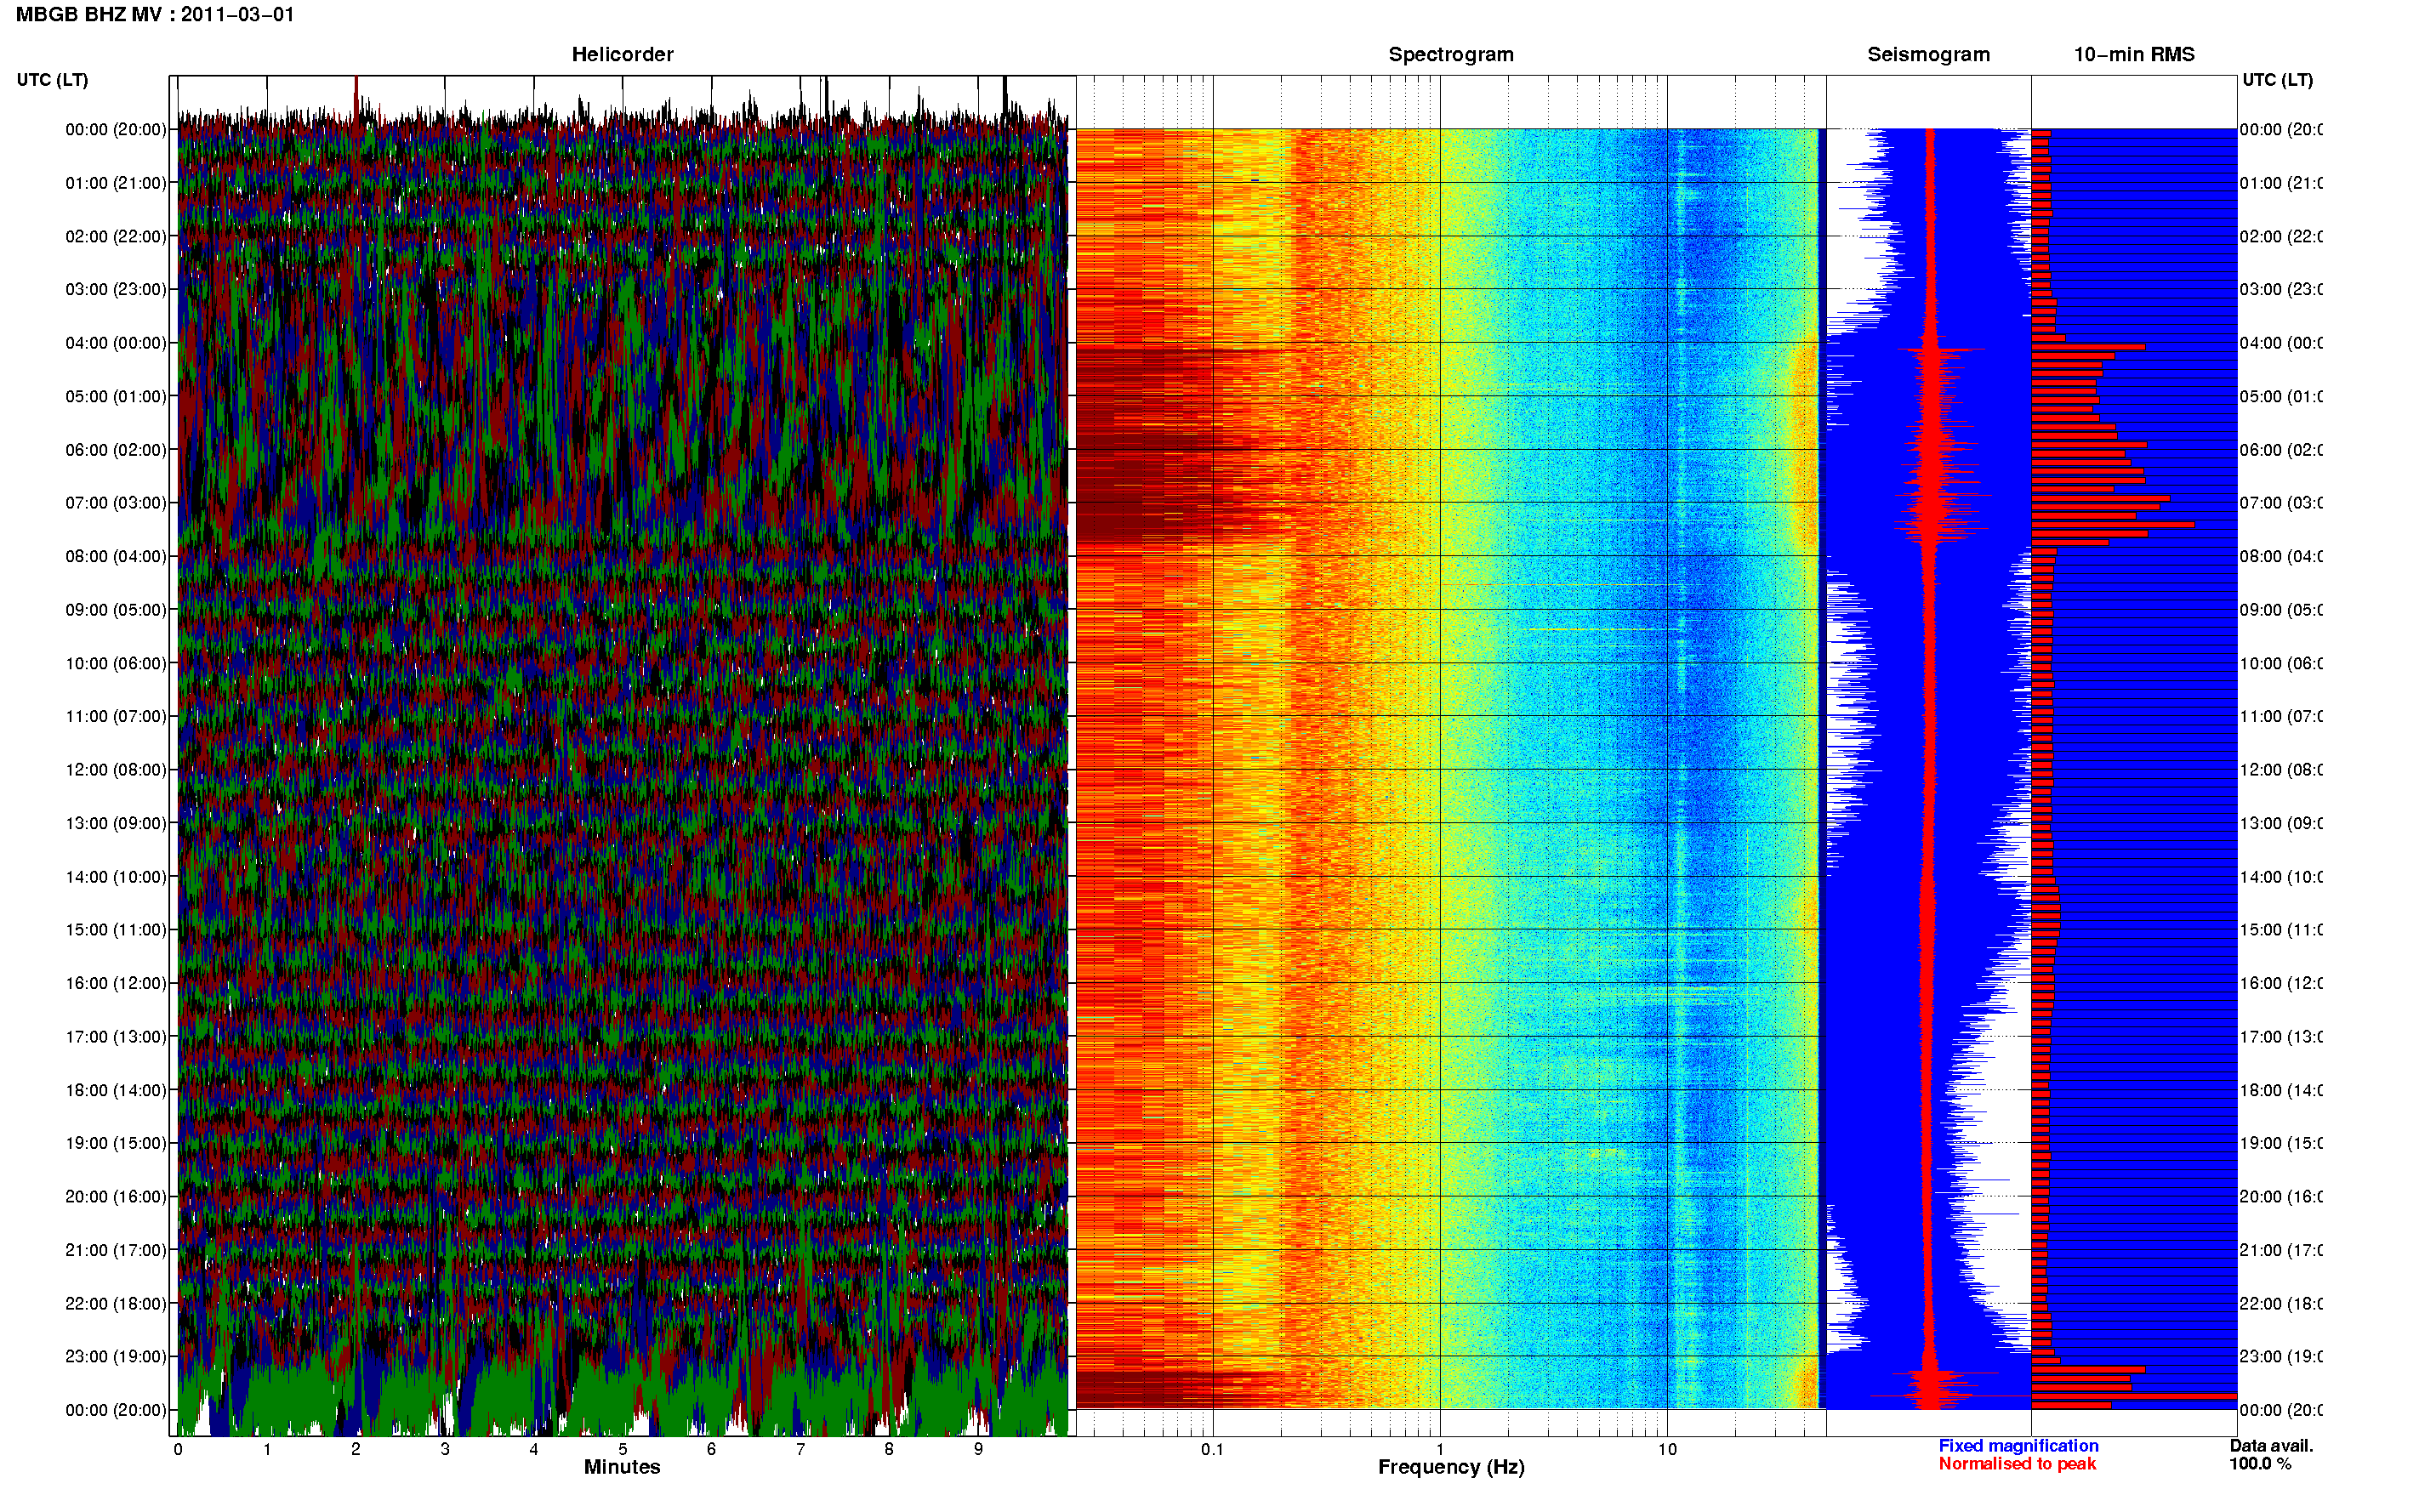
Task: Click tick "4" on the Minutes axis
Action: tap(534, 1449)
